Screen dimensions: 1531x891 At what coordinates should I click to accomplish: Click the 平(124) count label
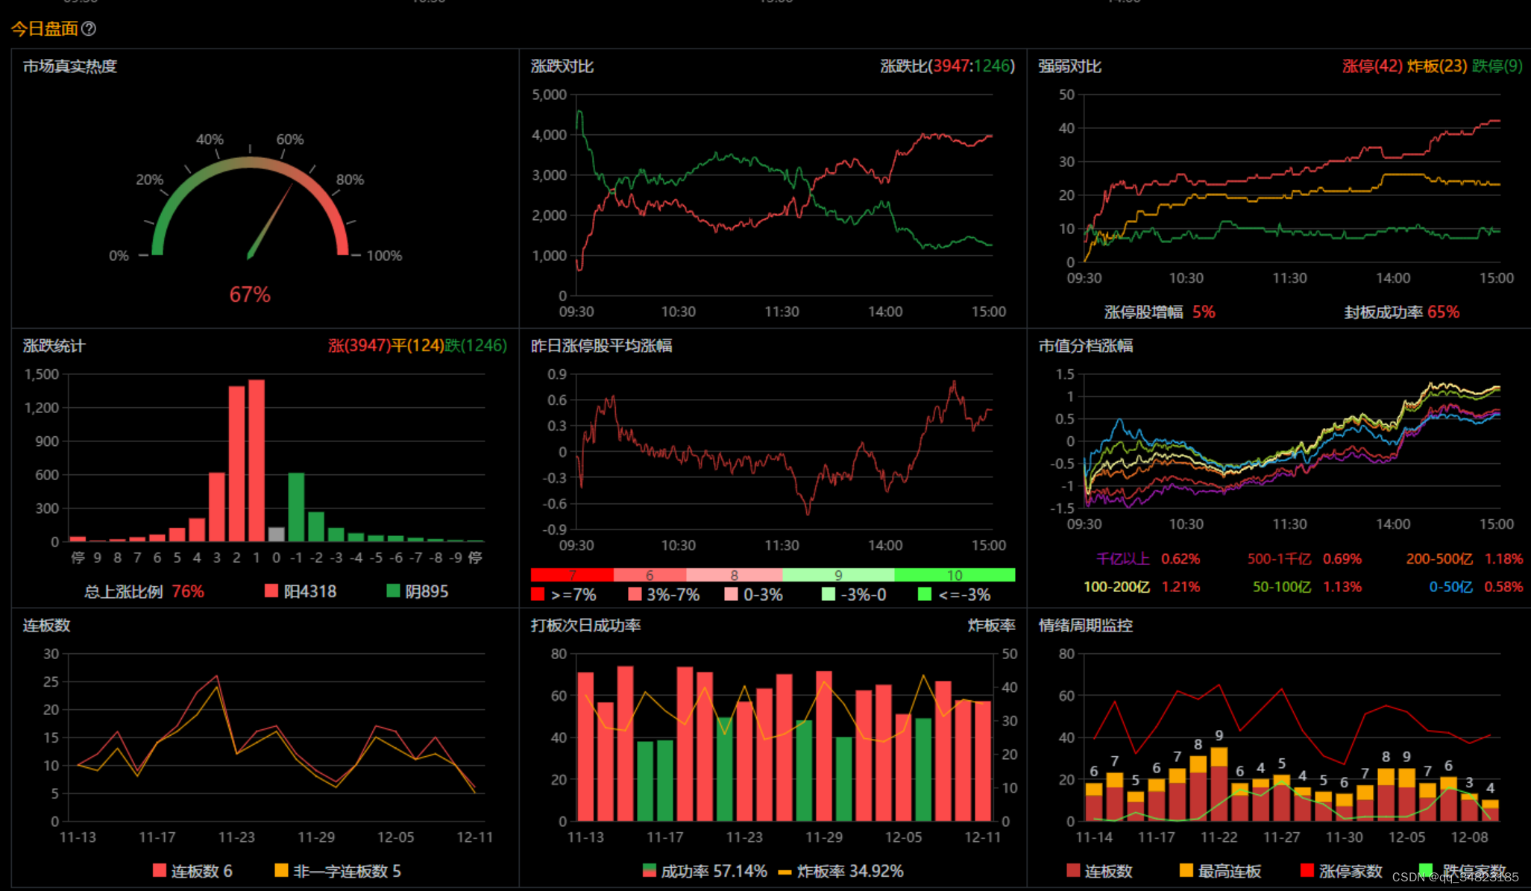[x=418, y=345]
